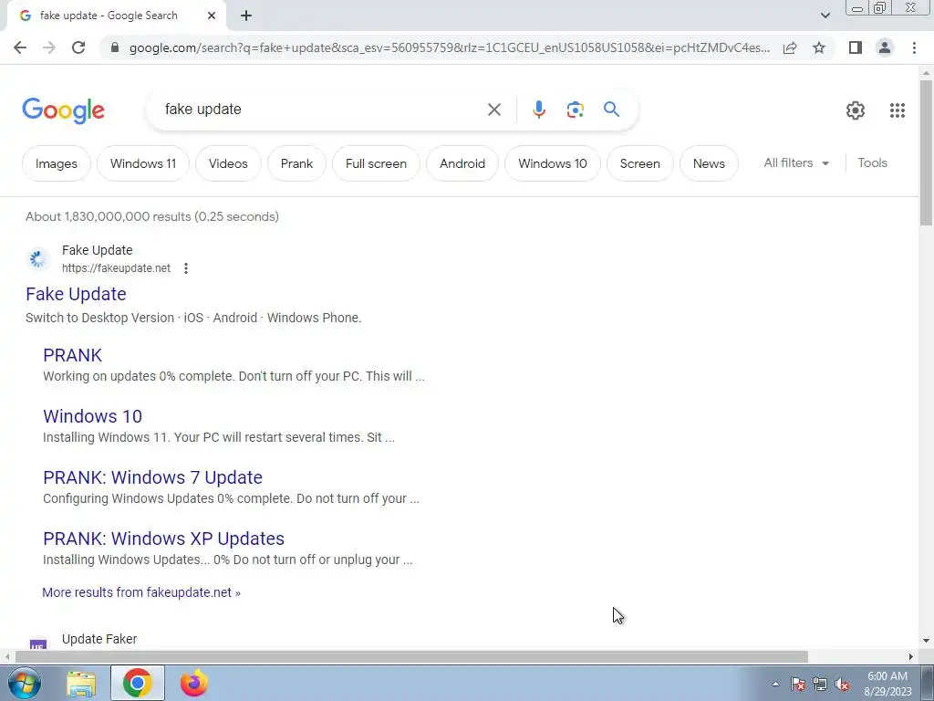
Task: Click the magnifier search button
Action: [611, 110]
